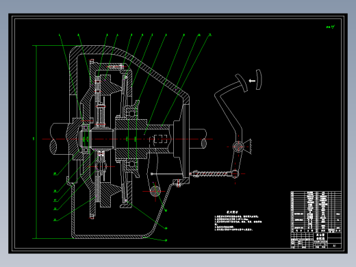This screenshot has width=356, height=267.
Task: Click the lower pedal linkage pin joint
Action: [235, 174]
